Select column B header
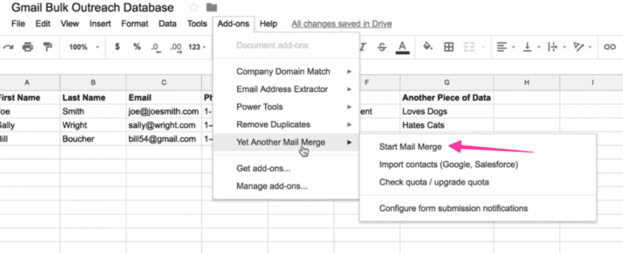The image size is (623, 253). 93,83
